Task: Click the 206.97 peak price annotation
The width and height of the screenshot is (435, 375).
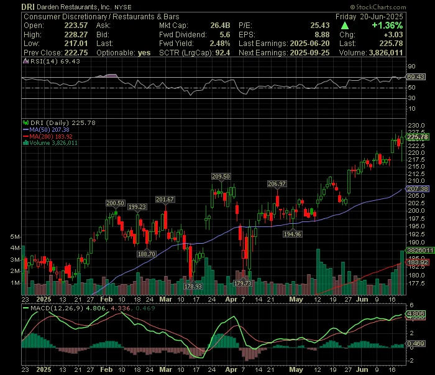Action: (277, 183)
